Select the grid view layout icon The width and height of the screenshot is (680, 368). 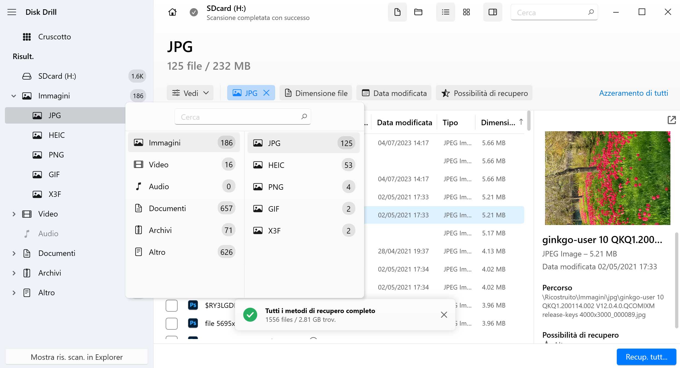click(x=466, y=12)
